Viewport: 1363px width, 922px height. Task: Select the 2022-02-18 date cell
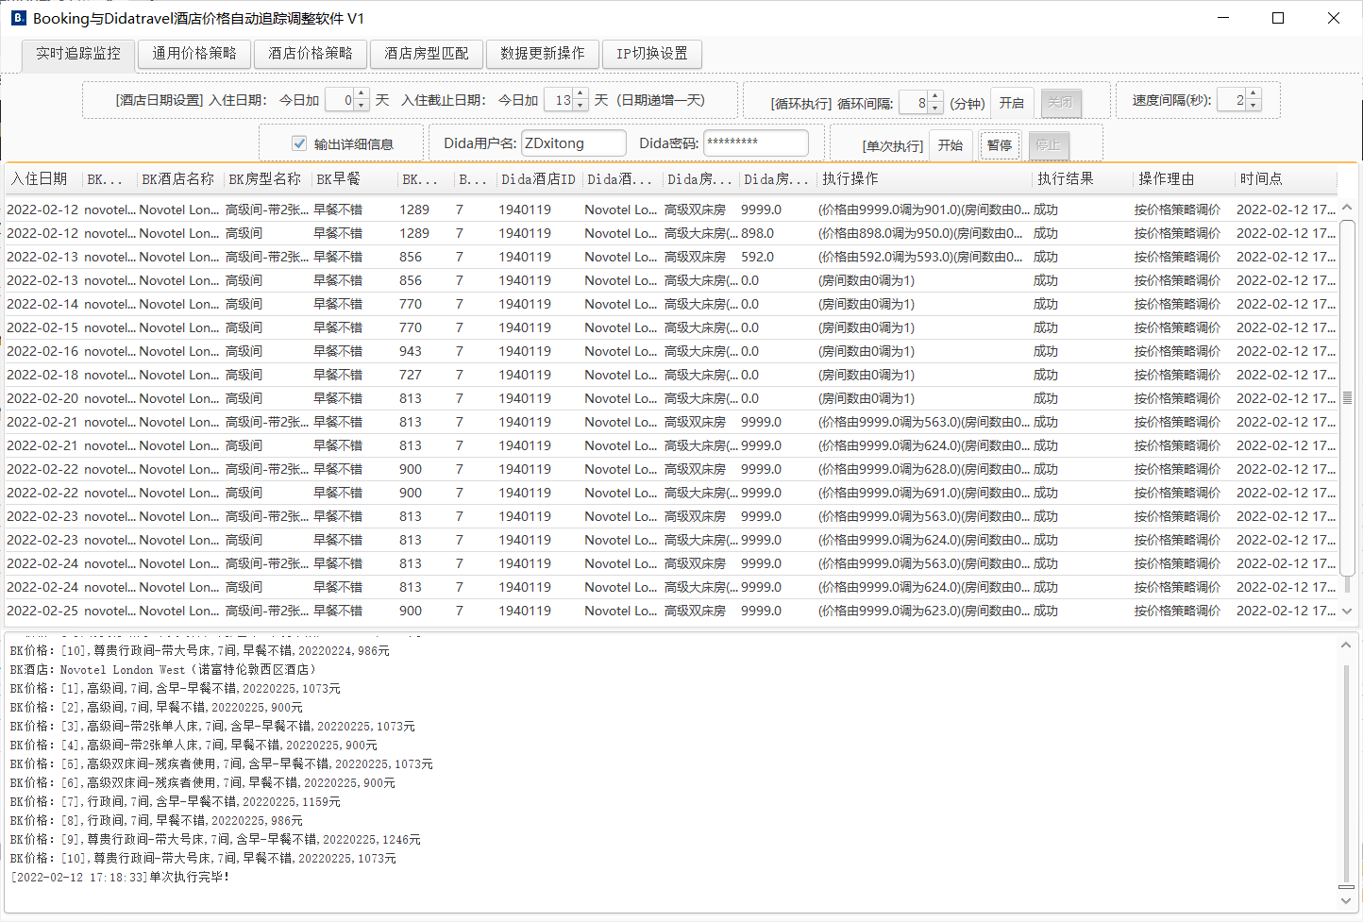pyautogui.click(x=42, y=375)
